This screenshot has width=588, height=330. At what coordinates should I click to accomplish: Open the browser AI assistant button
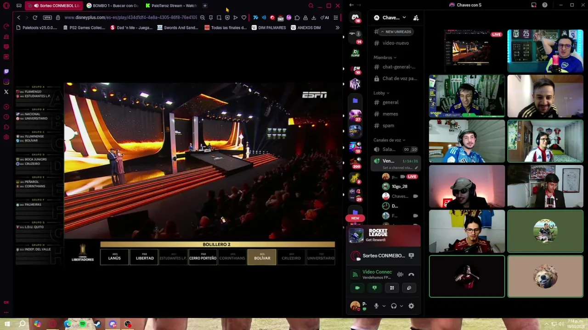(x=324, y=17)
